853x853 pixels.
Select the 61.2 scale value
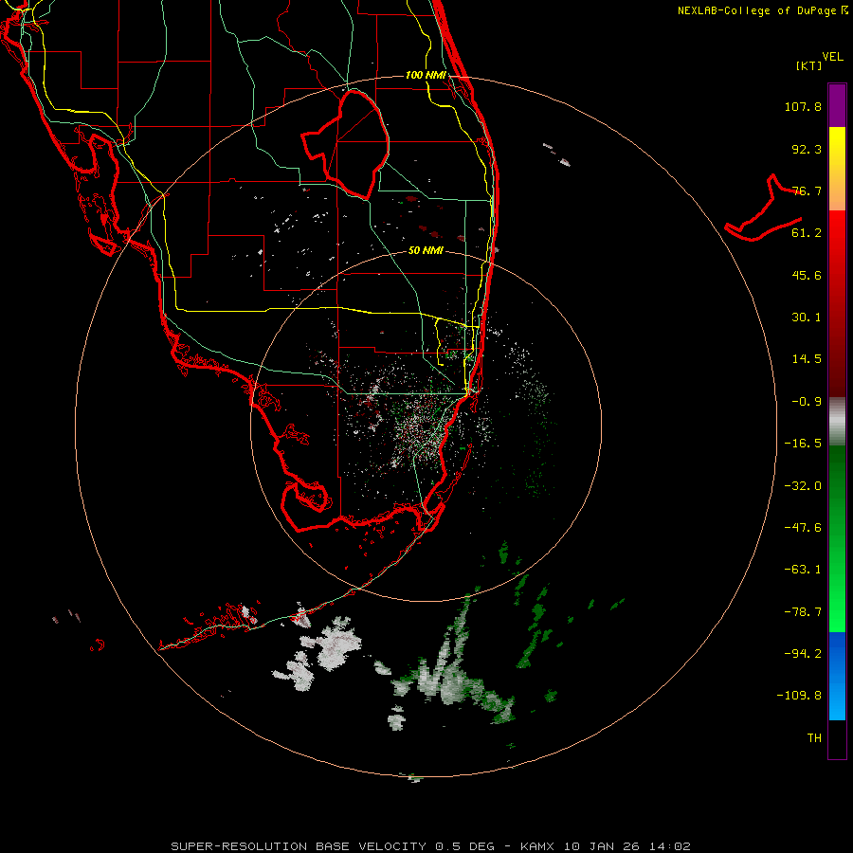(x=807, y=233)
